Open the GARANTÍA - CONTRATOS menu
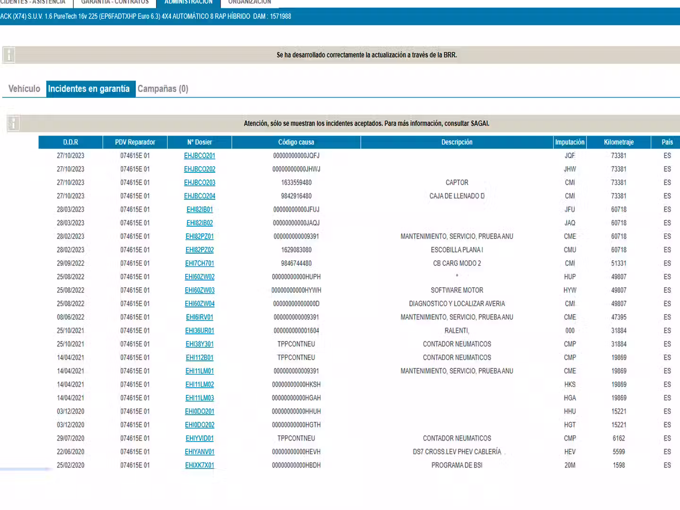Image resolution: width=680 pixels, height=510 pixels. 115,2
